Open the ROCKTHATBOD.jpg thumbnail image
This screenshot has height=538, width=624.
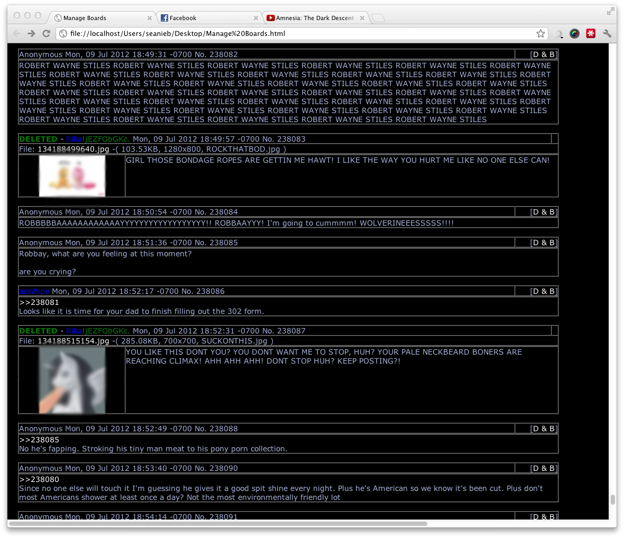72,176
